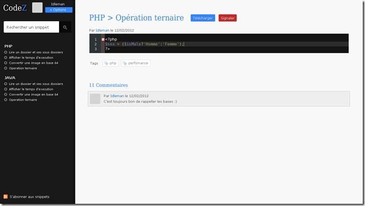Click the magnifier search icon
The image size is (365, 206).
pos(65,27)
